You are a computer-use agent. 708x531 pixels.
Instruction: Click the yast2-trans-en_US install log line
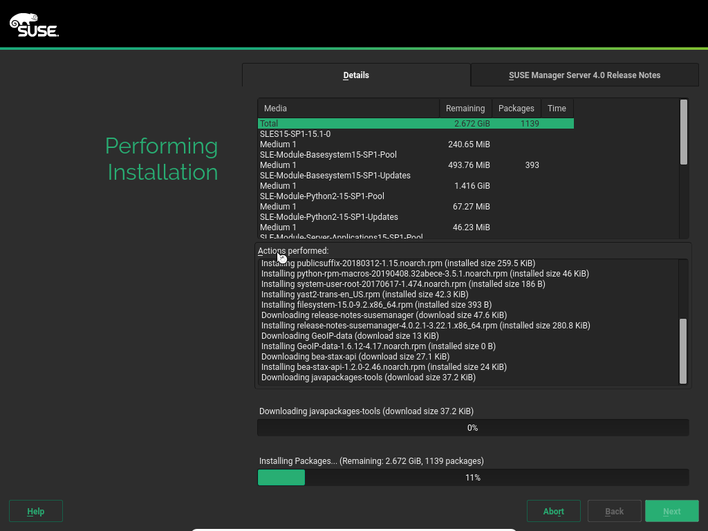[x=364, y=295]
